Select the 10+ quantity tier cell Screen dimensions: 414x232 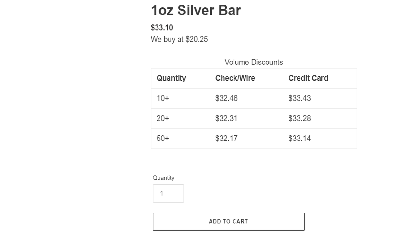pos(162,98)
